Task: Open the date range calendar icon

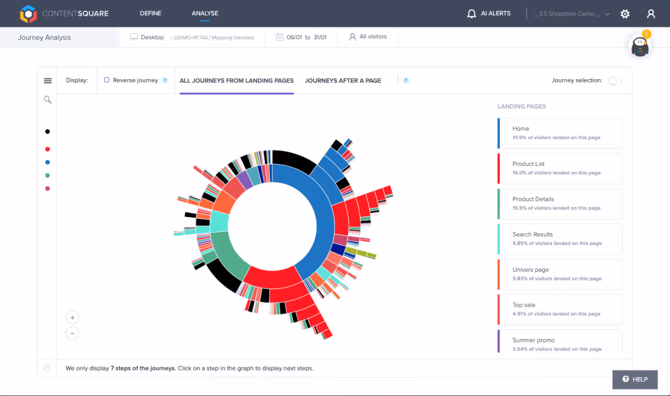Action: pos(278,37)
